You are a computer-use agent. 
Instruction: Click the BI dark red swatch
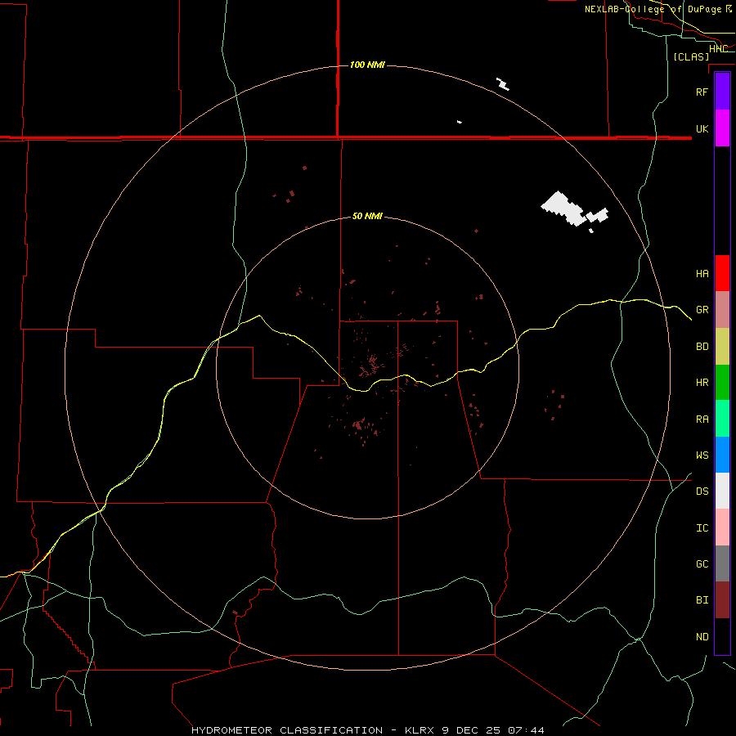(722, 600)
